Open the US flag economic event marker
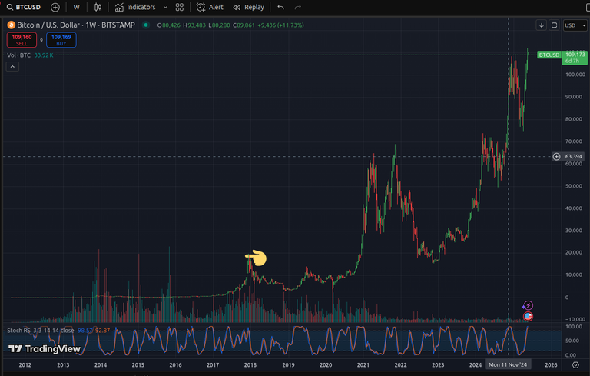590x376 pixels. pos(528,317)
